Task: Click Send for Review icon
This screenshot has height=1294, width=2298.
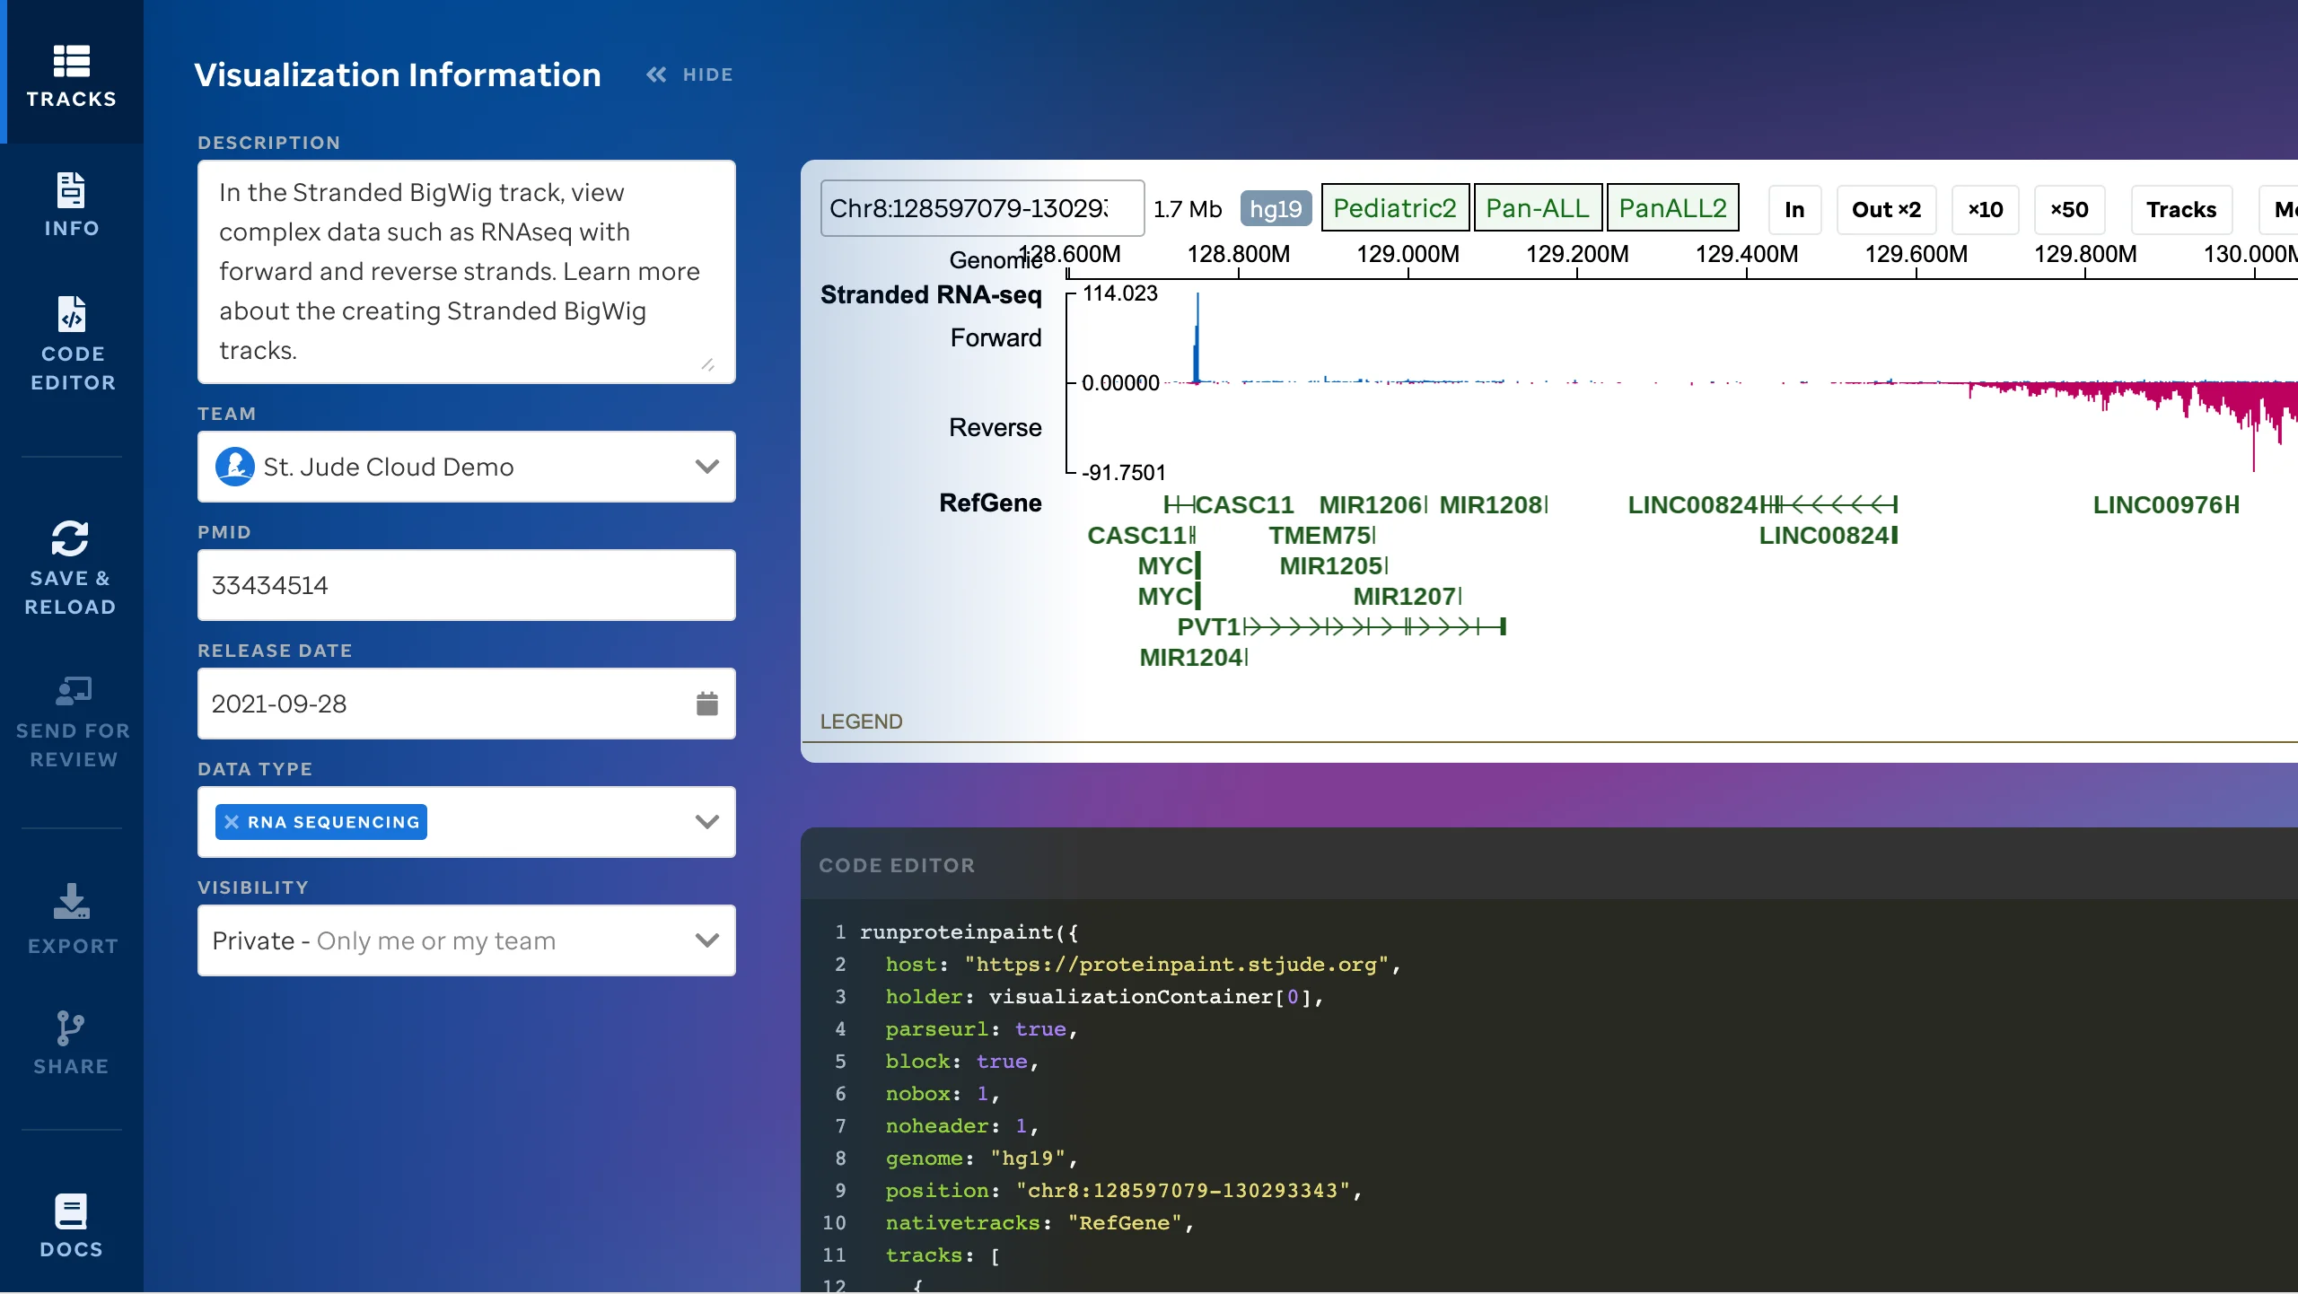Action: [74, 691]
